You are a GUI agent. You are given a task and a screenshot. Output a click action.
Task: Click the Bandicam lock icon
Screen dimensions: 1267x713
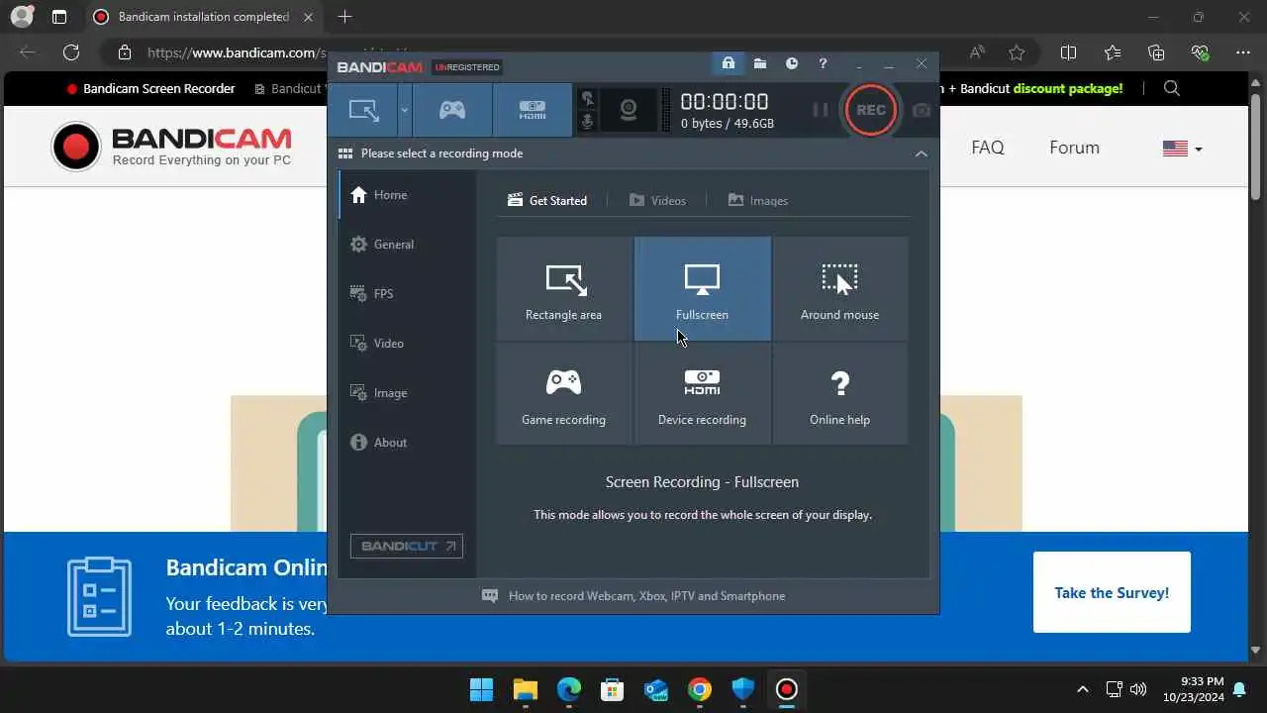click(729, 64)
